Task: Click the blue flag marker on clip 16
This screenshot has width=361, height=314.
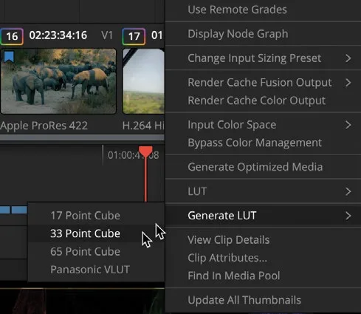Action: click(9, 57)
